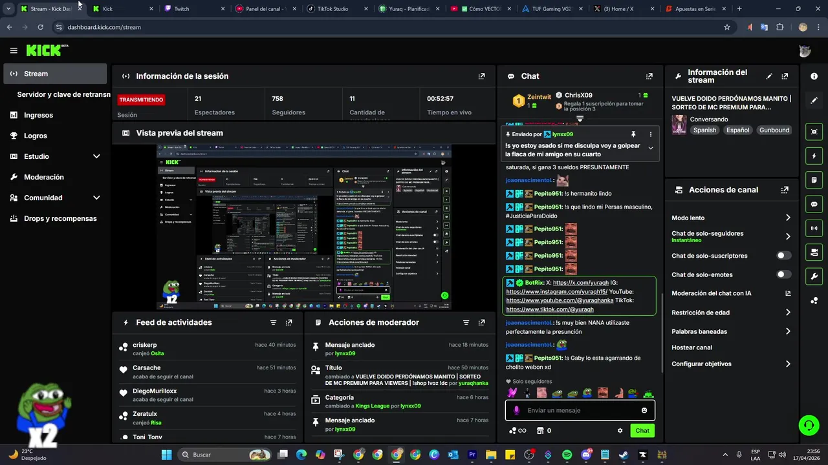This screenshot has width=828, height=465.
Task: Open Restricción de edad options arrow
Action: pyautogui.click(x=788, y=313)
